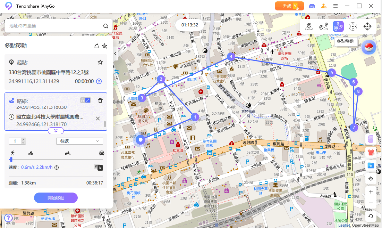Click waypoint marker 5 on map
Viewport: 382px width, 228px height.
(332, 73)
